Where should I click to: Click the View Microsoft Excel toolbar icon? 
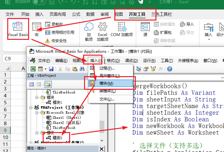tap(33, 69)
